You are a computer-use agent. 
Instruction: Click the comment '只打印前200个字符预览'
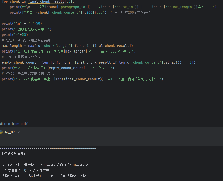tap(130, 13)
